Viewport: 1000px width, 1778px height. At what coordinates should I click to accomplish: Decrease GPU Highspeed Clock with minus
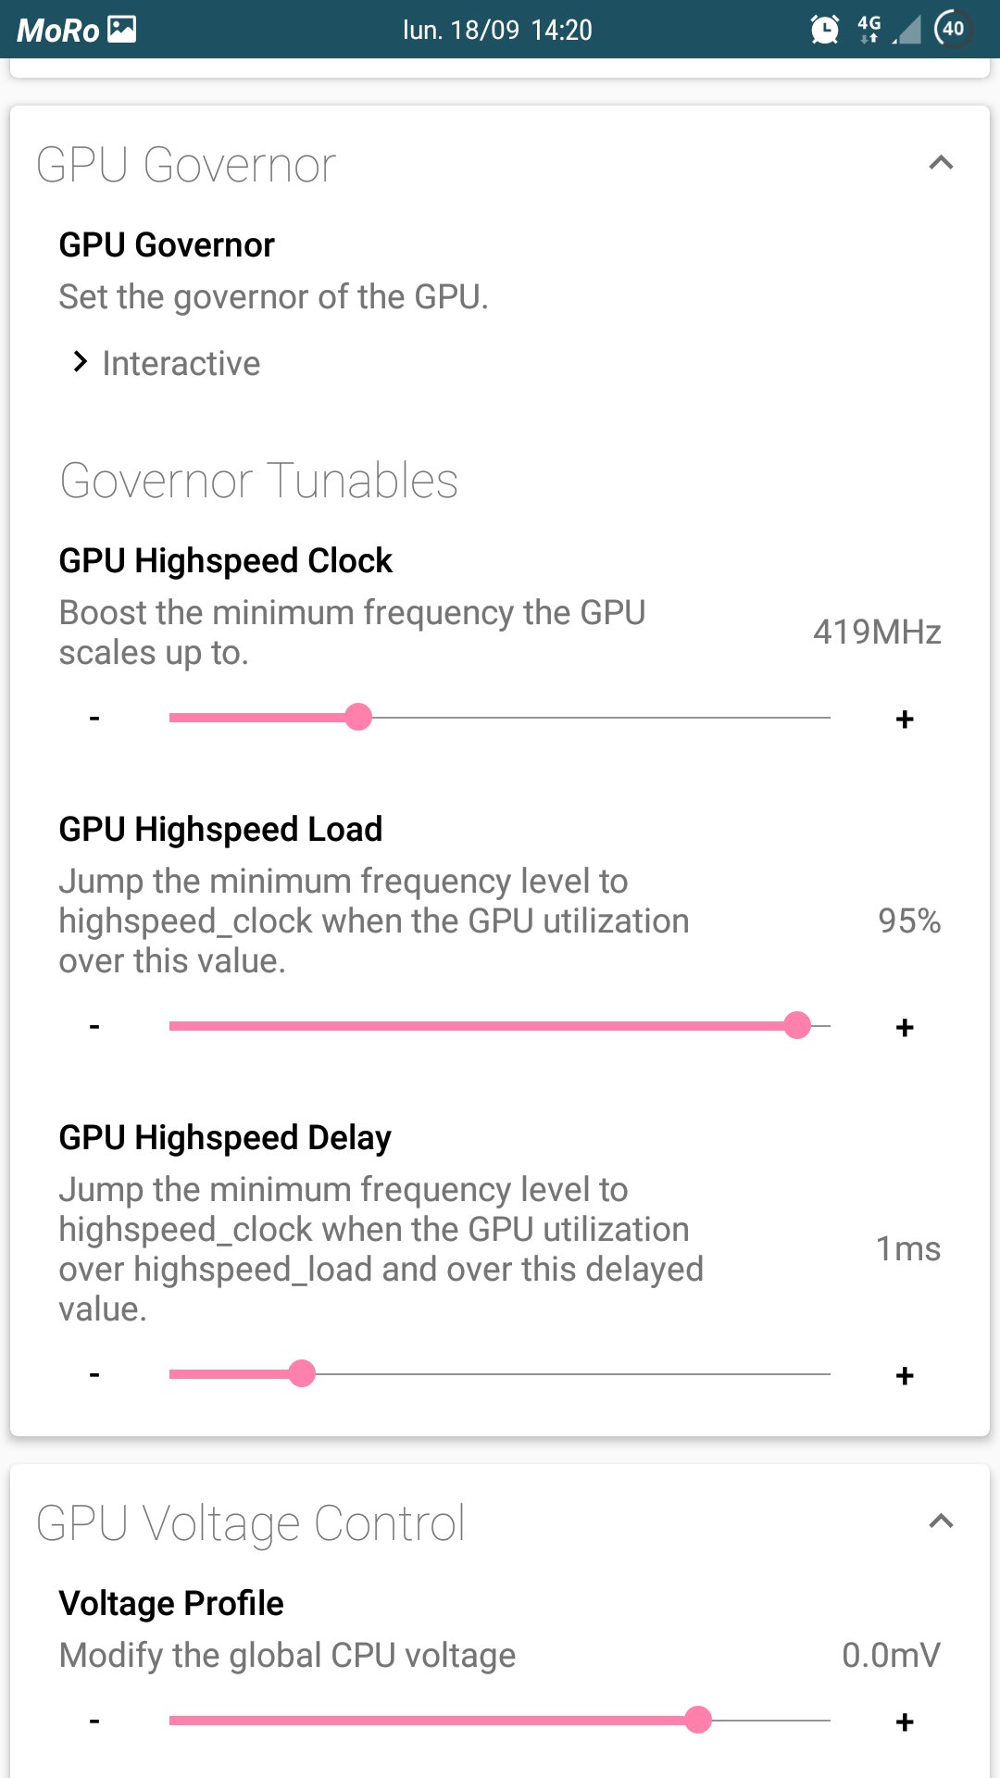pos(94,718)
